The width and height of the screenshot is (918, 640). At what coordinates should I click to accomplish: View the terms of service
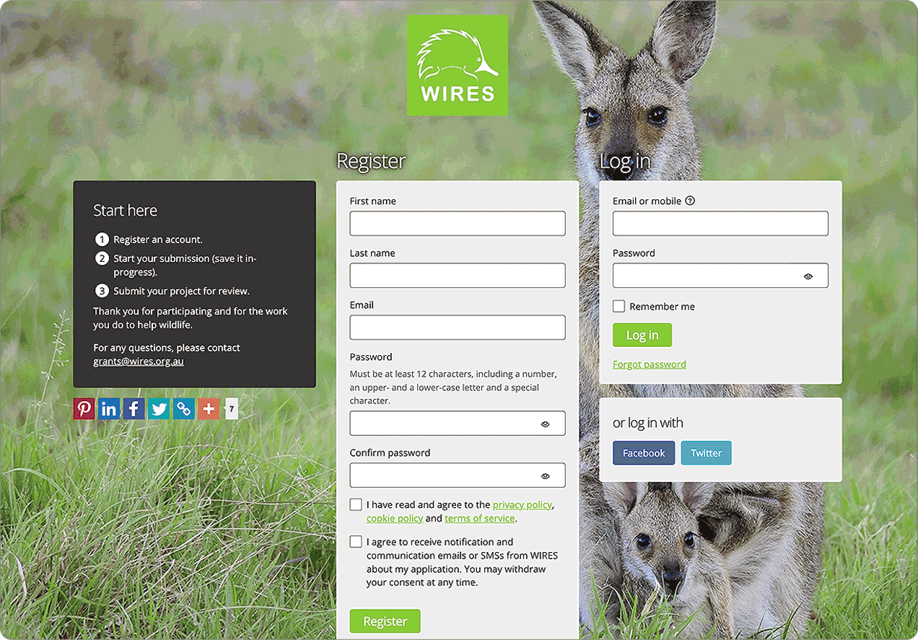coord(479,518)
